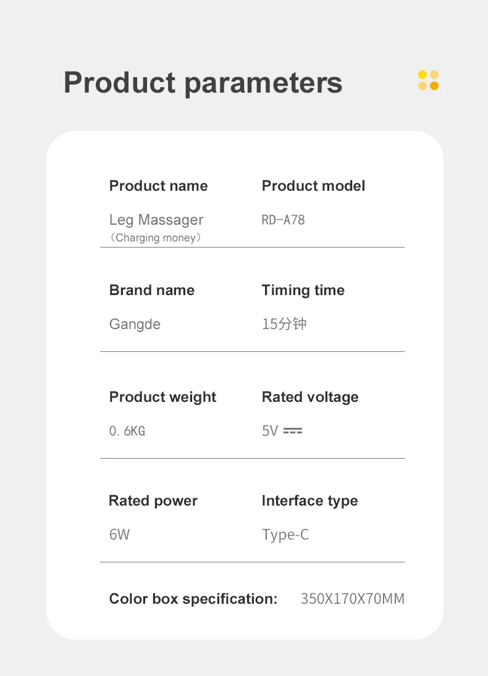The image size is (488, 676).
Task: Click the DC current symbol beside 5V
Action: (x=293, y=431)
